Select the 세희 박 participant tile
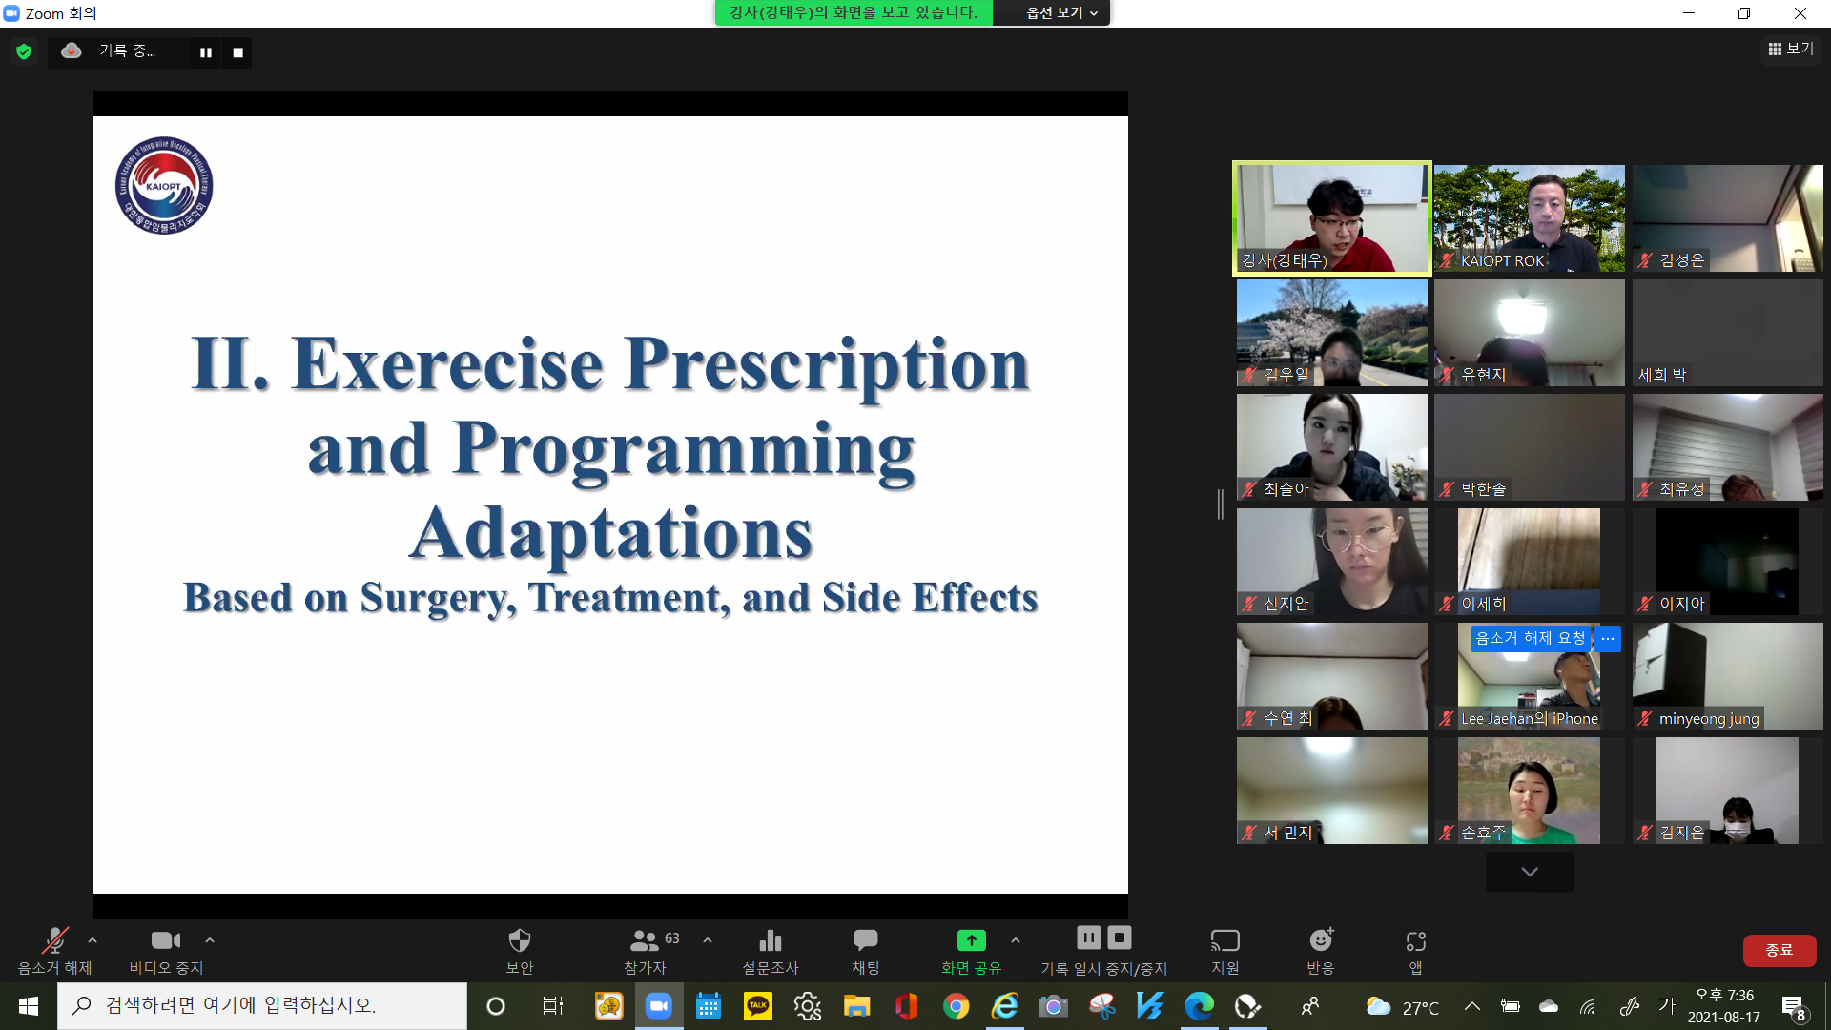The height and width of the screenshot is (1030, 1831). pos(1727,333)
